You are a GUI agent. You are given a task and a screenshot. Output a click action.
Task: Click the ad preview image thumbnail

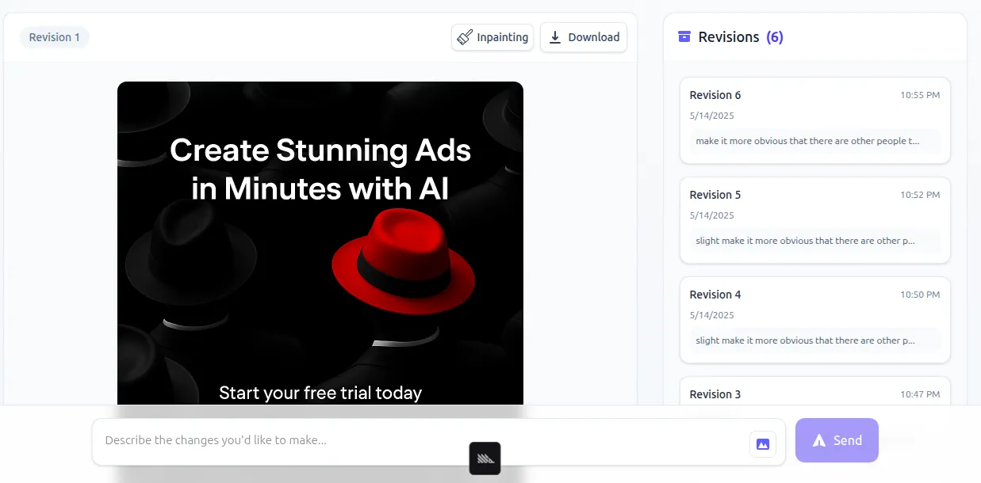coord(320,244)
